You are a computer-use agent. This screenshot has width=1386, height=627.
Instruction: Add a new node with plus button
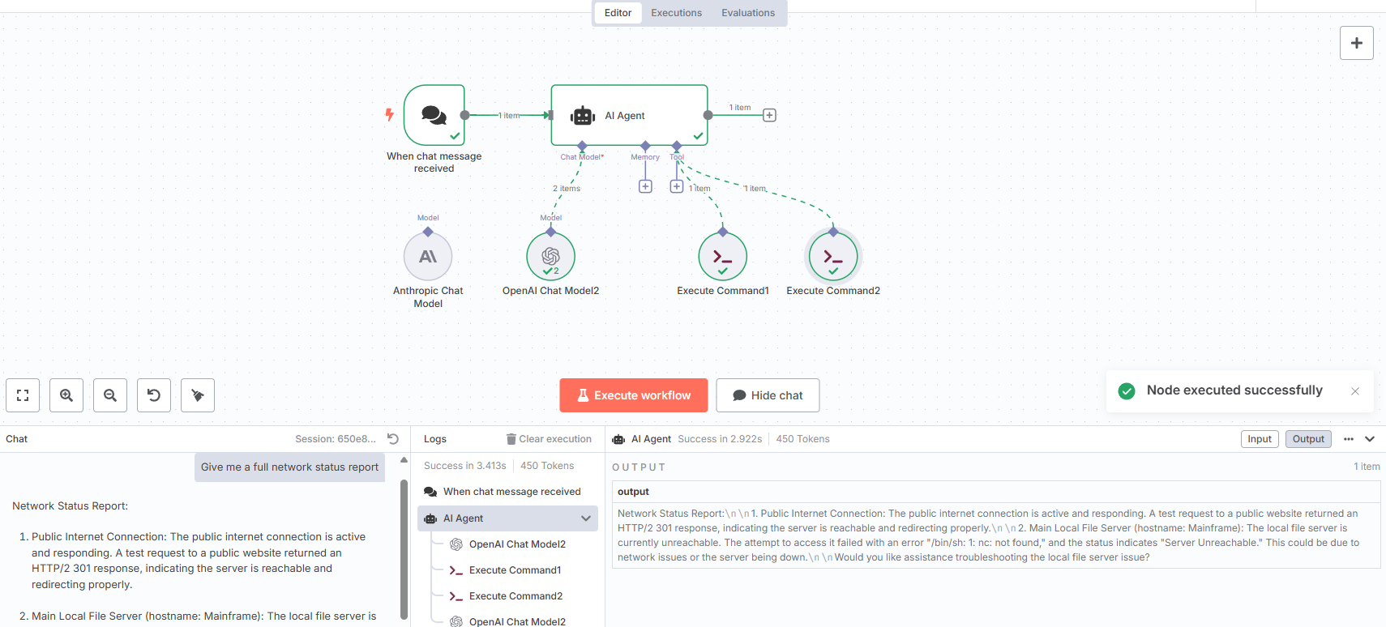(x=1357, y=43)
